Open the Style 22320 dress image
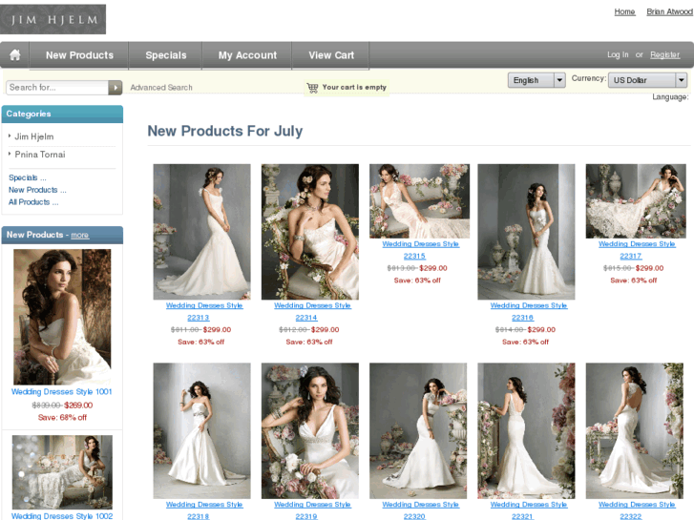Image resolution: width=694 pixels, height=520 pixels. coord(418,431)
